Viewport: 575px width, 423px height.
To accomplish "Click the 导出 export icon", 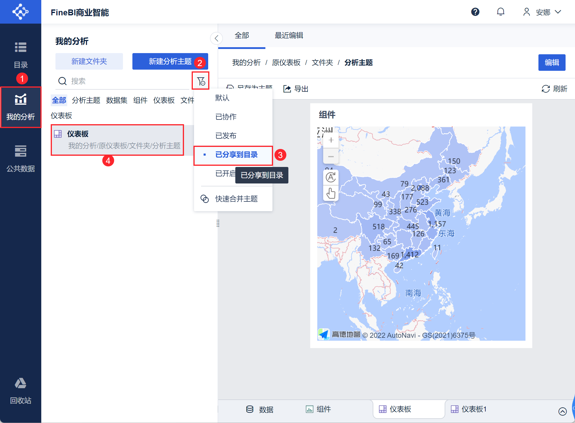I will 287,89.
